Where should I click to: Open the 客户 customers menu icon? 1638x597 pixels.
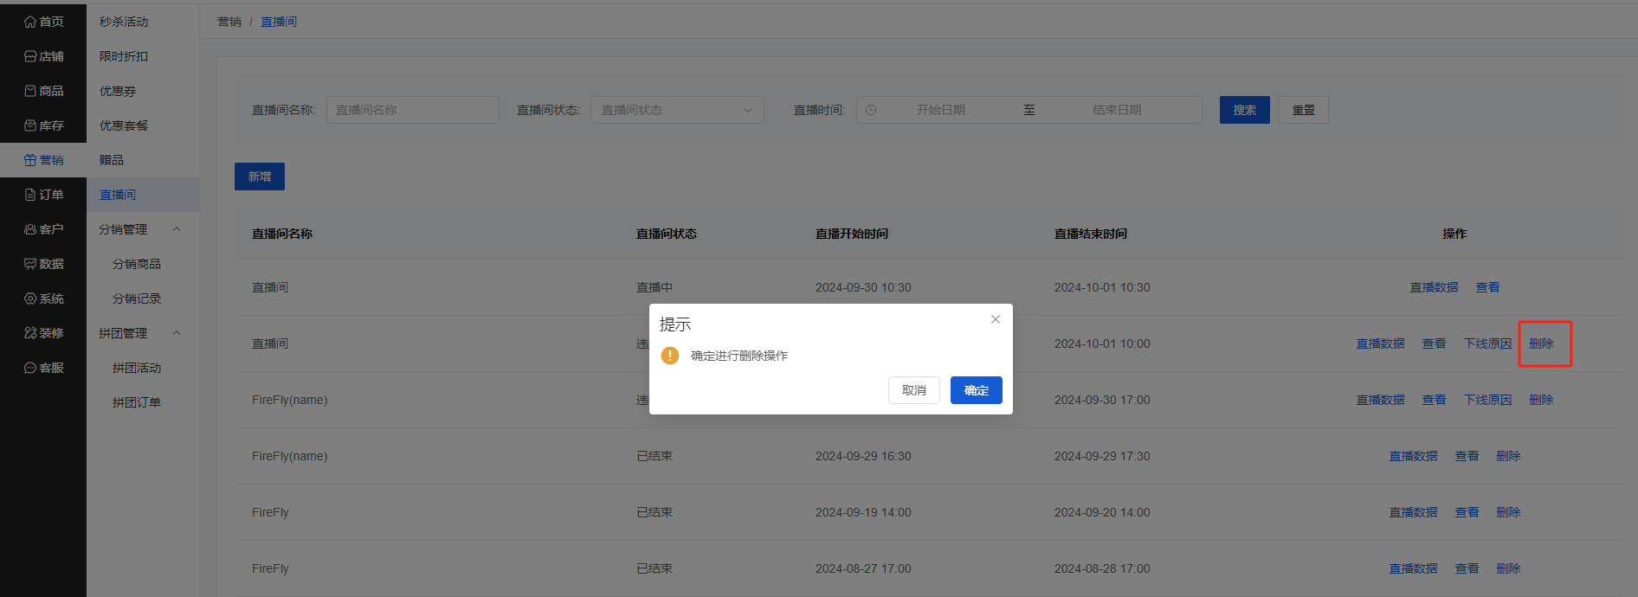tap(30, 229)
